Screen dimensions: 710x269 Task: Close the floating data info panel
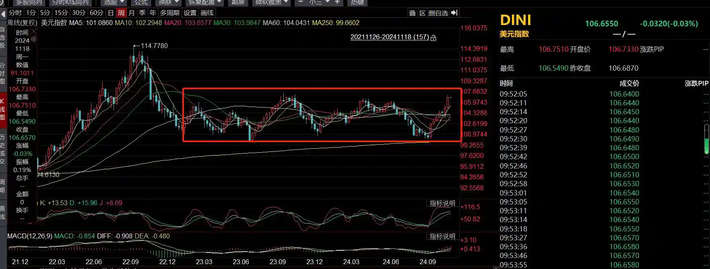point(34,32)
